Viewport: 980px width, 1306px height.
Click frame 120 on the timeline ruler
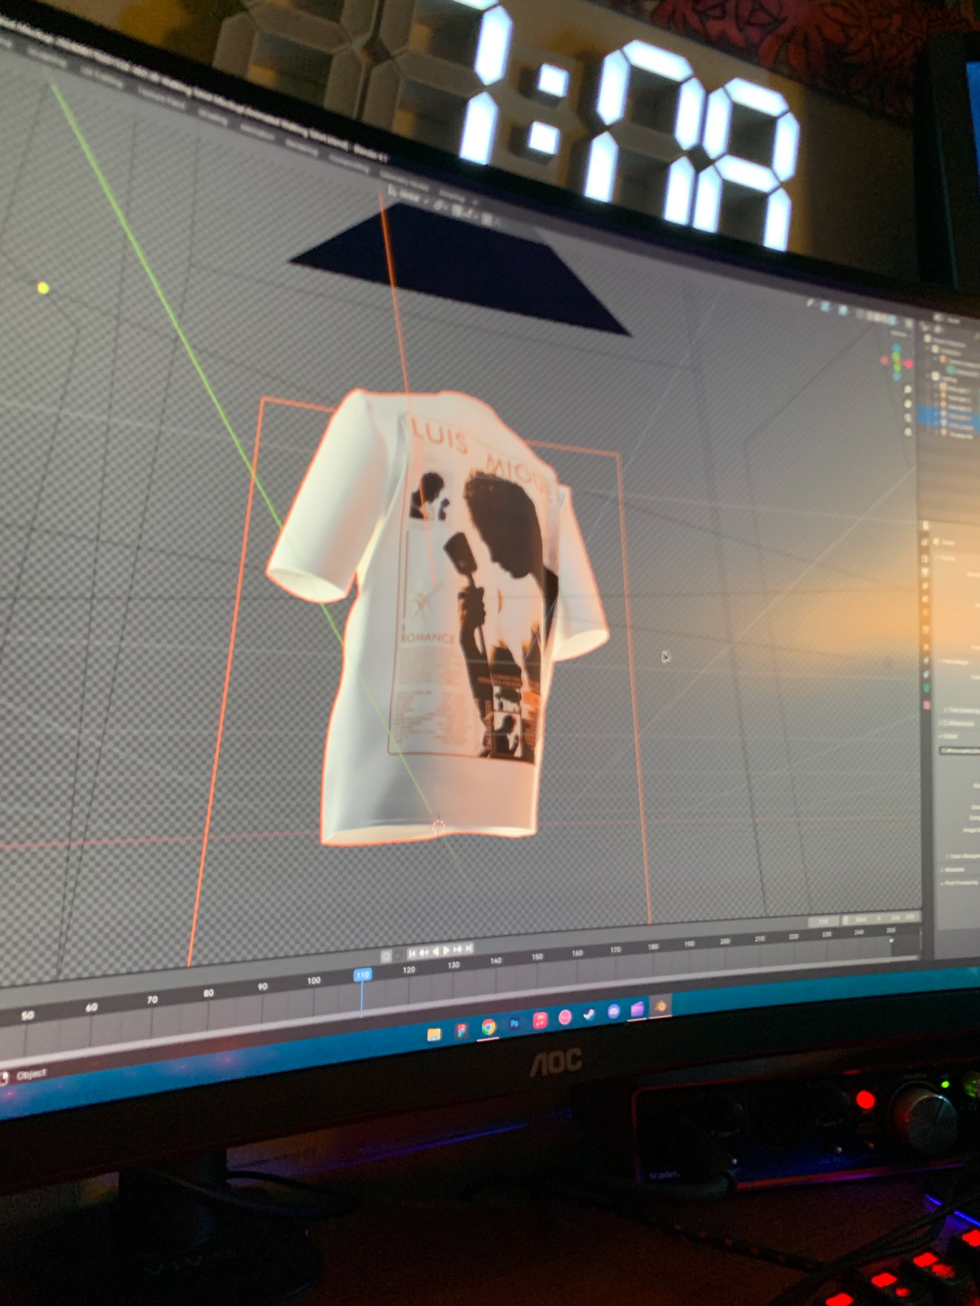point(409,970)
